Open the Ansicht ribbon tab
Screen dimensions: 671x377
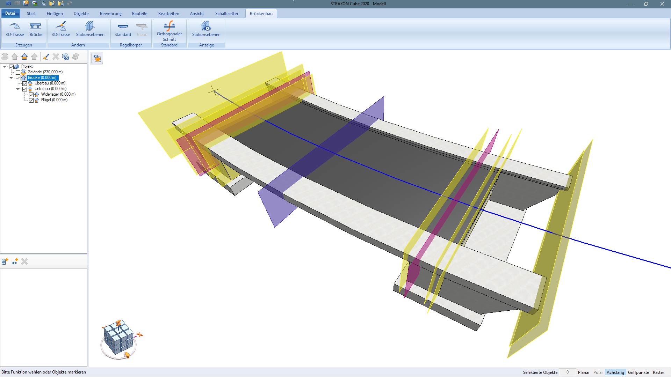click(197, 13)
